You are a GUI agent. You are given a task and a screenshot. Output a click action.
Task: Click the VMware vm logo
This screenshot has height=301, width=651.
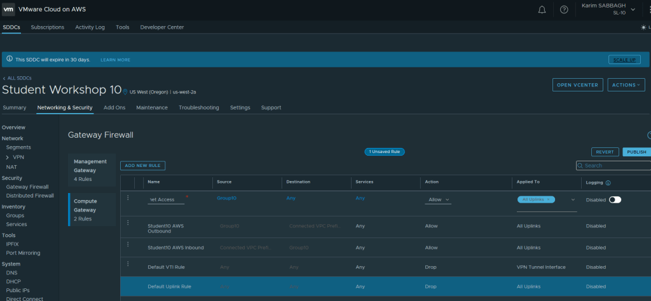pos(10,10)
